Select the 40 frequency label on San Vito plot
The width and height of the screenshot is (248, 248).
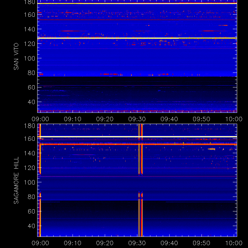[x=31, y=102]
